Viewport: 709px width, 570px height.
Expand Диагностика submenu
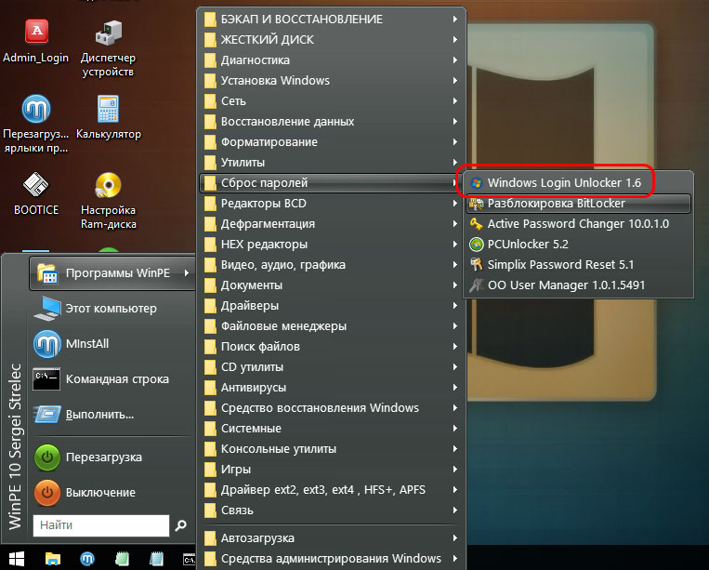[x=333, y=60]
